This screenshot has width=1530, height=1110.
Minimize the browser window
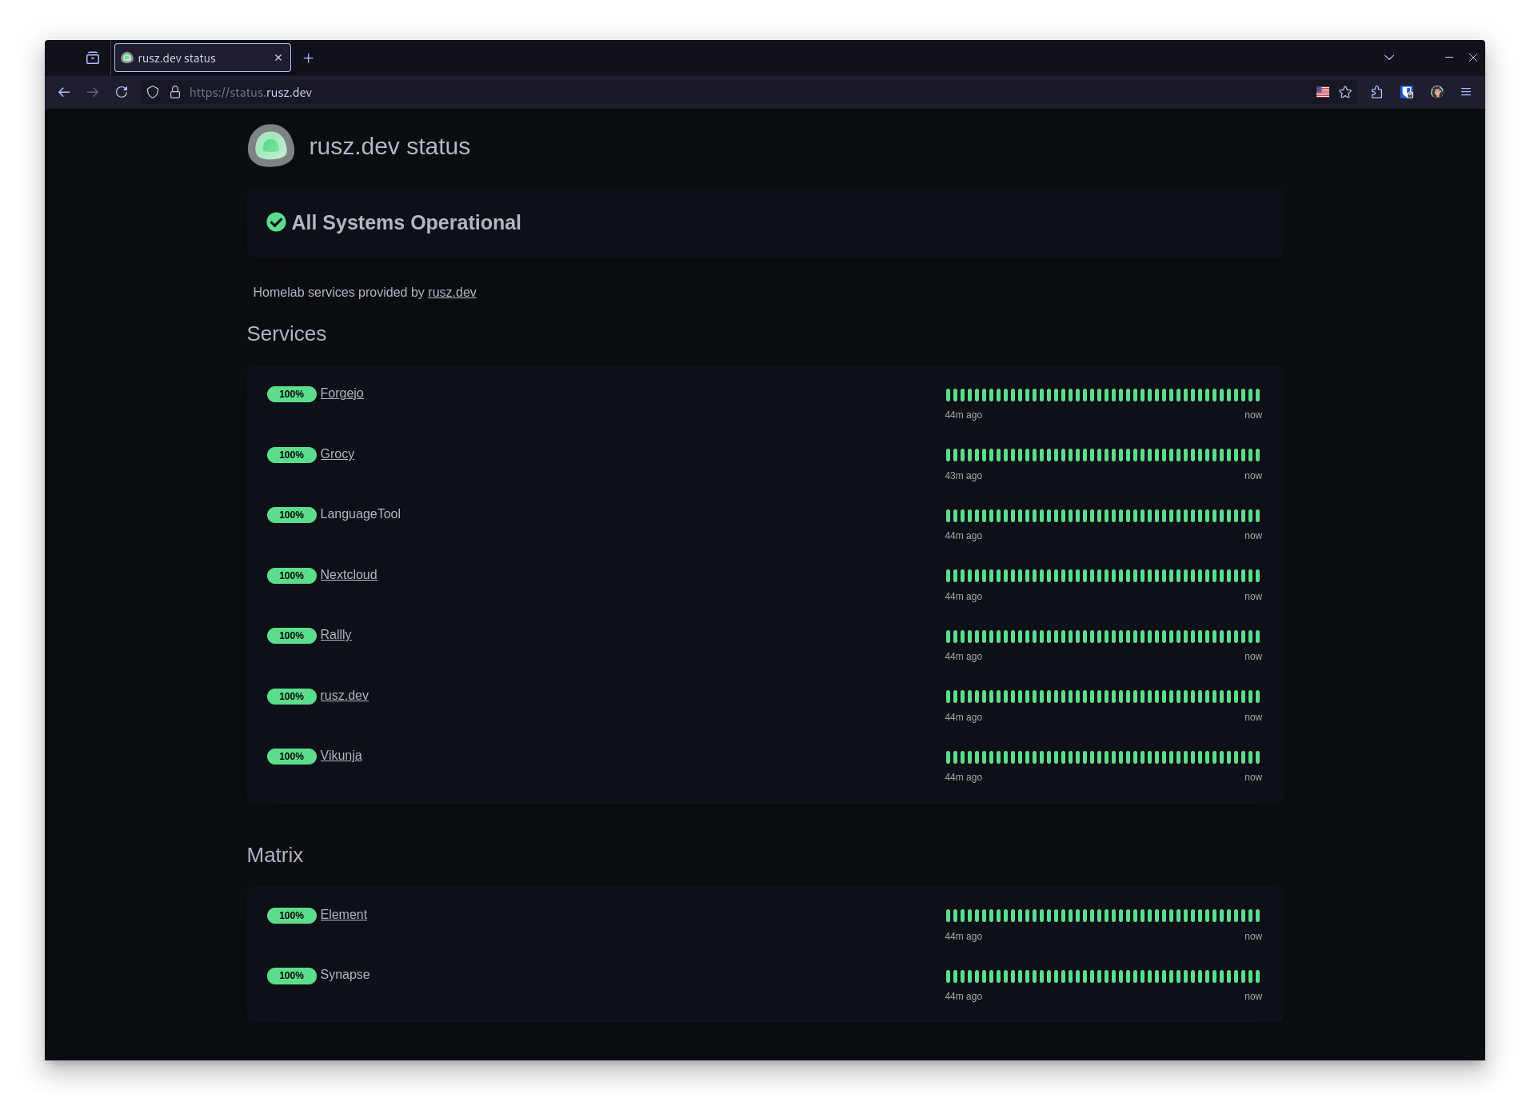click(1448, 58)
